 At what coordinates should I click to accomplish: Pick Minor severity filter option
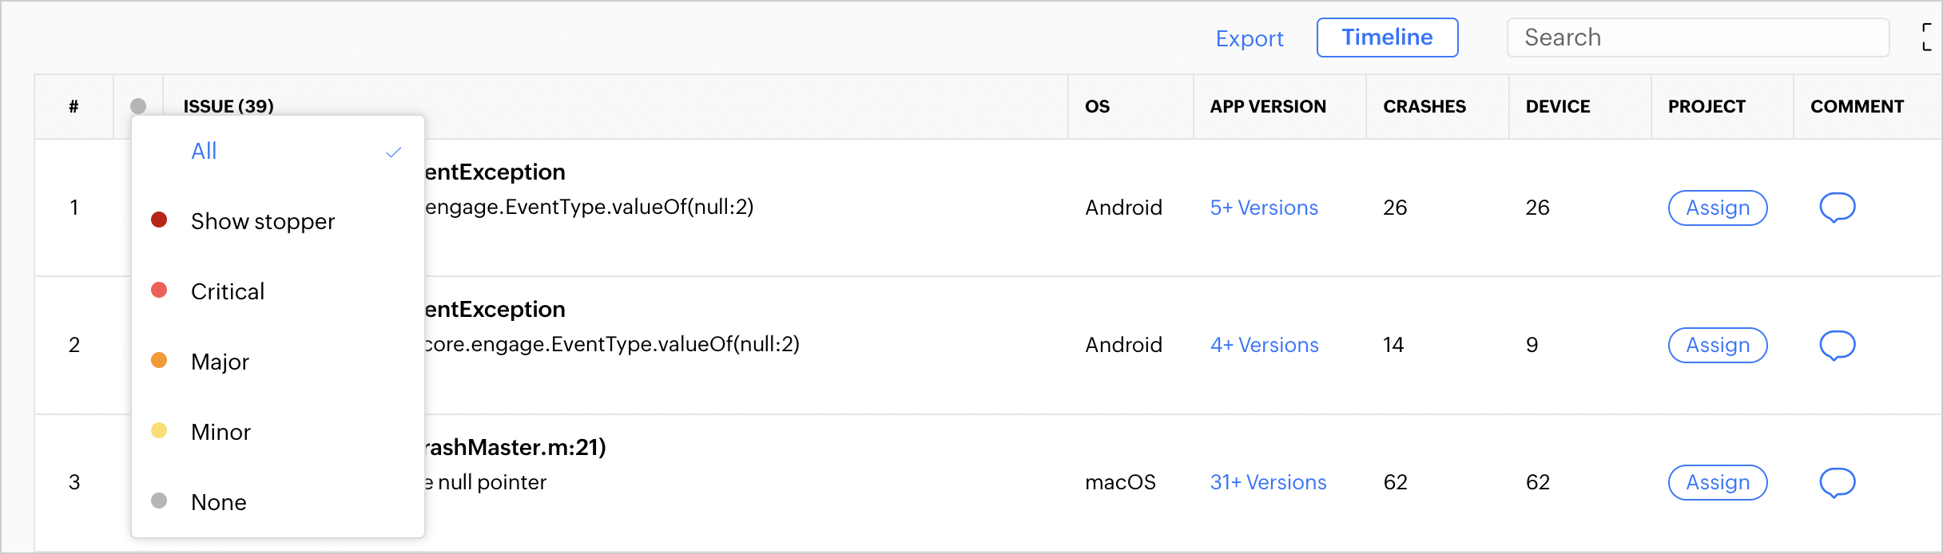[221, 432]
